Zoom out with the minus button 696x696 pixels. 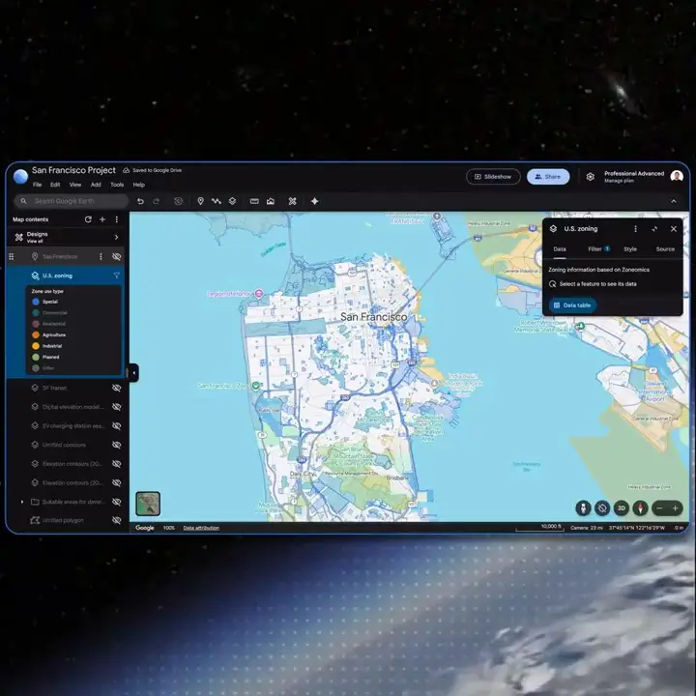coord(659,508)
